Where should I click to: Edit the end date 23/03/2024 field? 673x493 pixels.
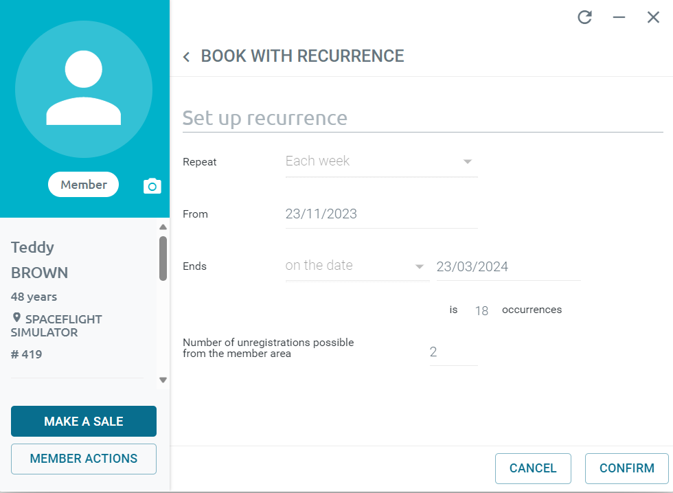pos(509,266)
